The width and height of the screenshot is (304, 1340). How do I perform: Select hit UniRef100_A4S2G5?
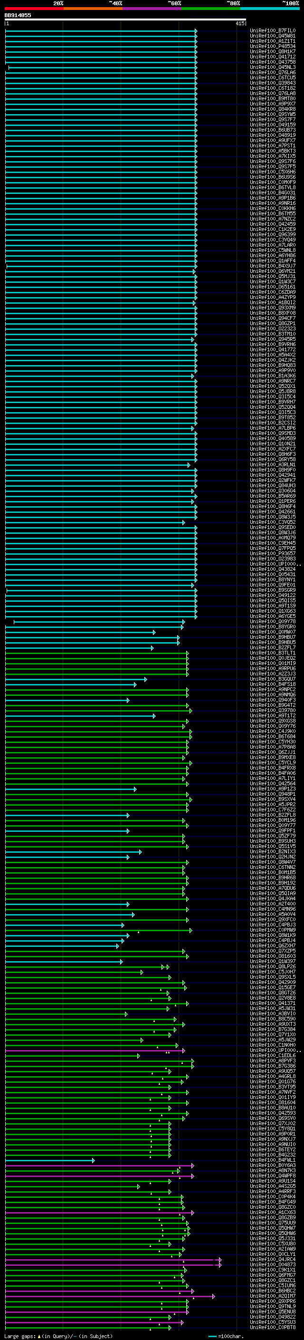[272, 1186]
